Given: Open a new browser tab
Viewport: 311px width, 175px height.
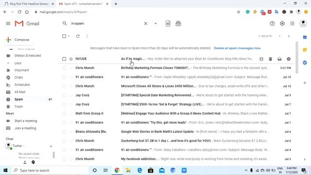Looking at the screenshot, I should [116, 4].
